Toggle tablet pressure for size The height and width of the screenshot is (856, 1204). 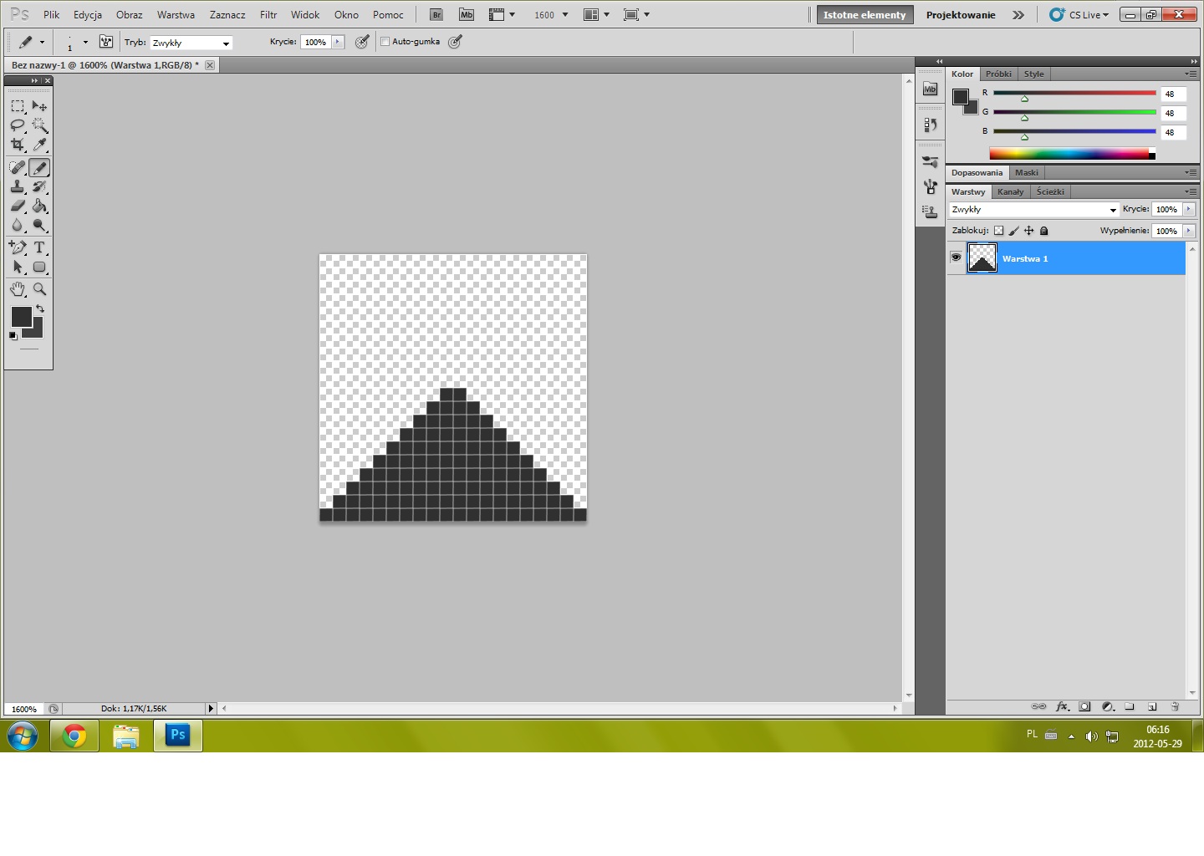click(x=455, y=42)
